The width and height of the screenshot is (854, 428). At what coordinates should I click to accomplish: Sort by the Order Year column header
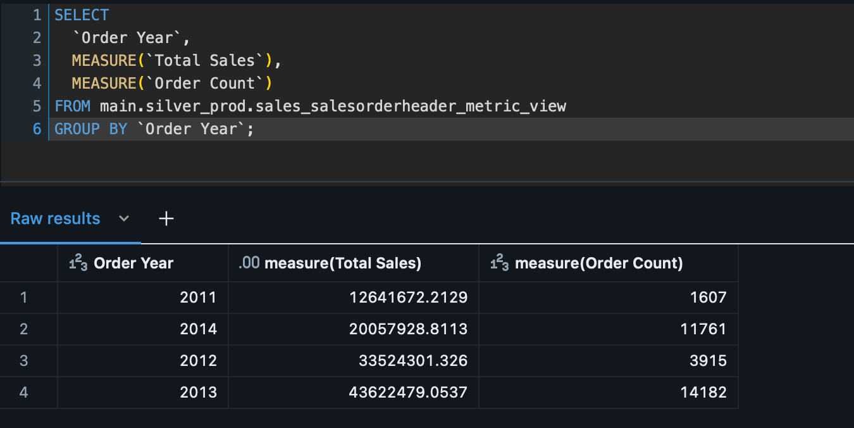pyautogui.click(x=133, y=264)
